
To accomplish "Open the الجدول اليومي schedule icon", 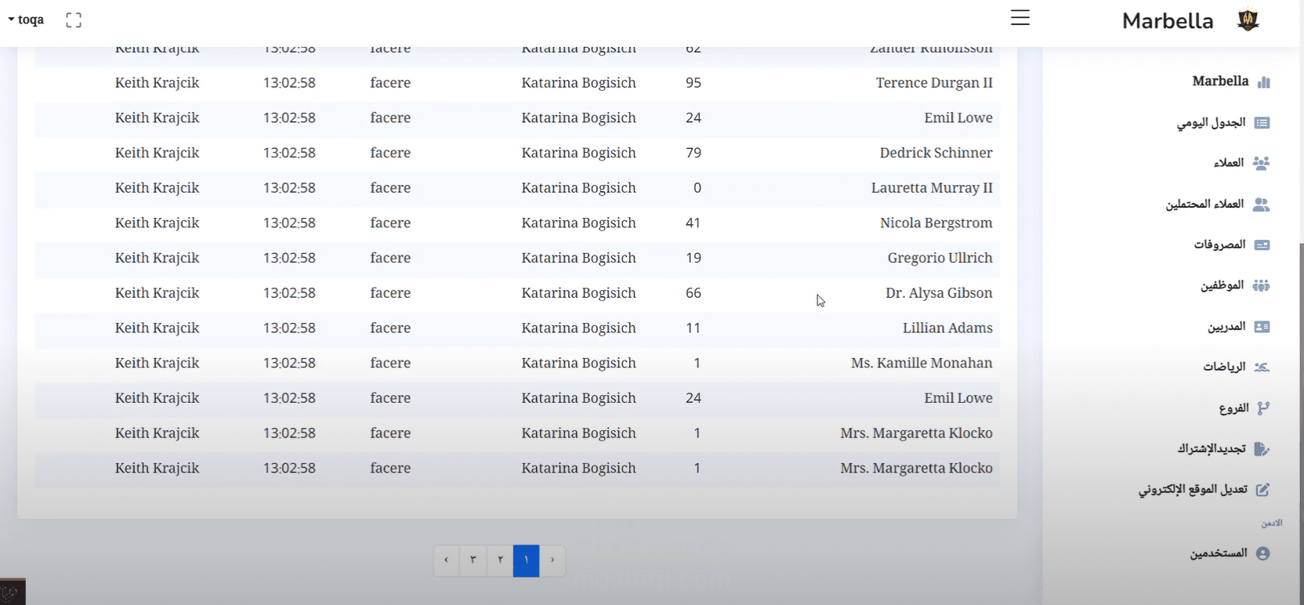I will point(1262,123).
